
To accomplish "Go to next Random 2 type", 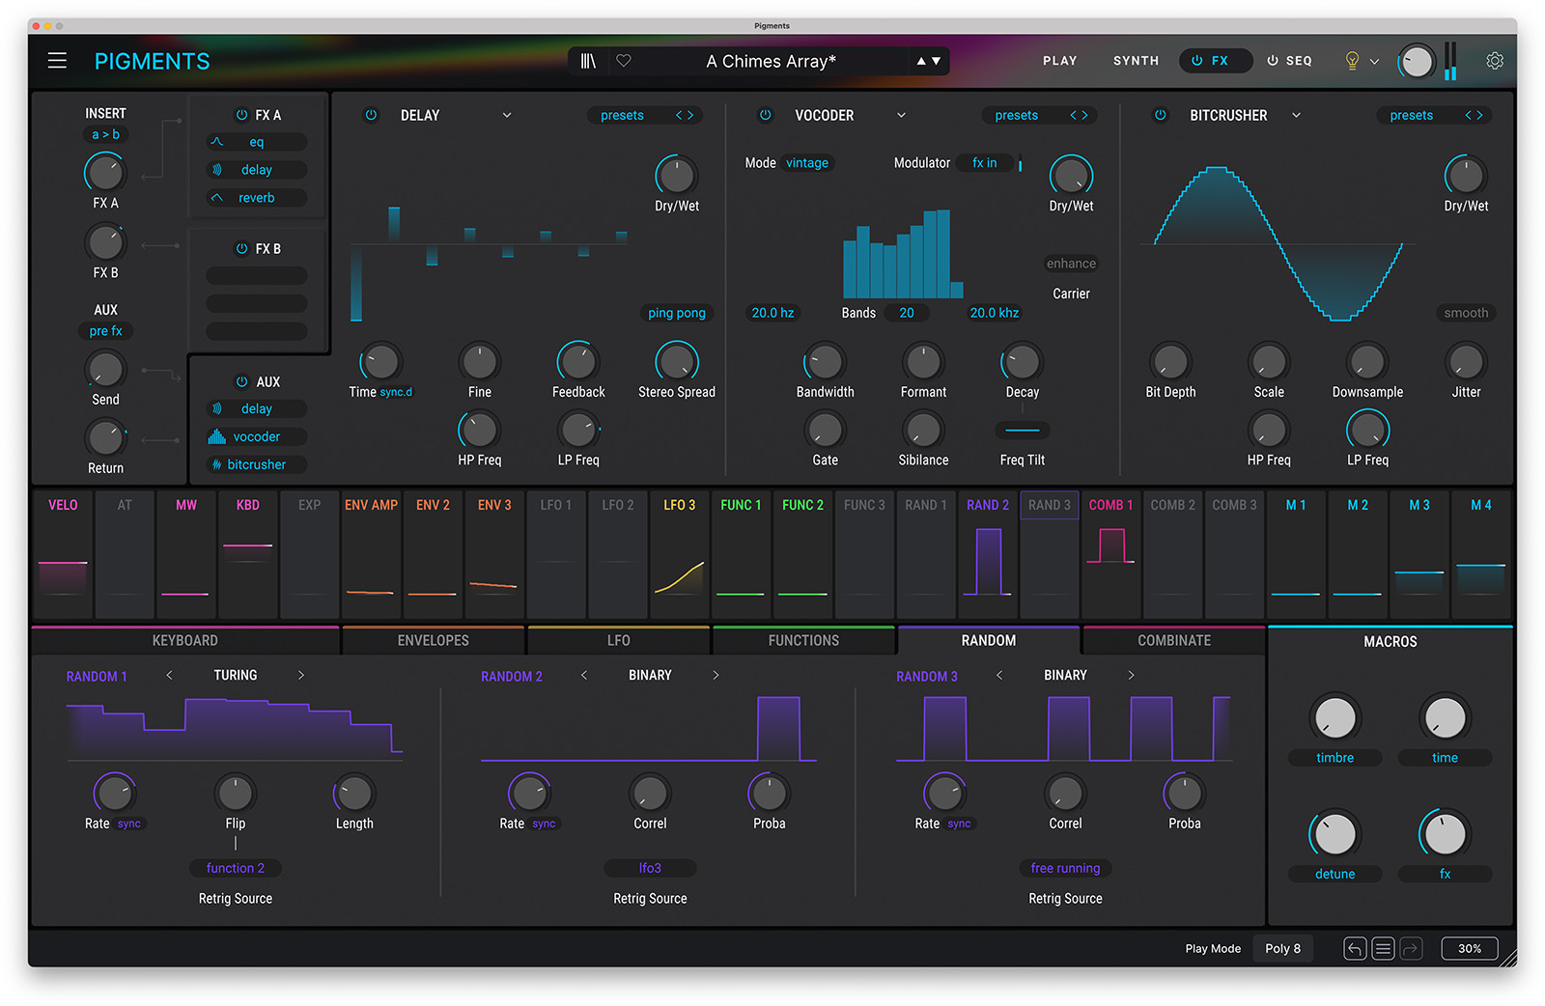I will tap(716, 675).
